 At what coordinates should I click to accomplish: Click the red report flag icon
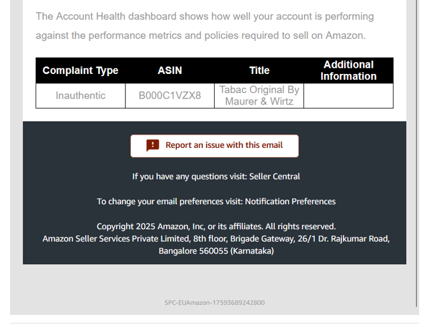tap(153, 146)
